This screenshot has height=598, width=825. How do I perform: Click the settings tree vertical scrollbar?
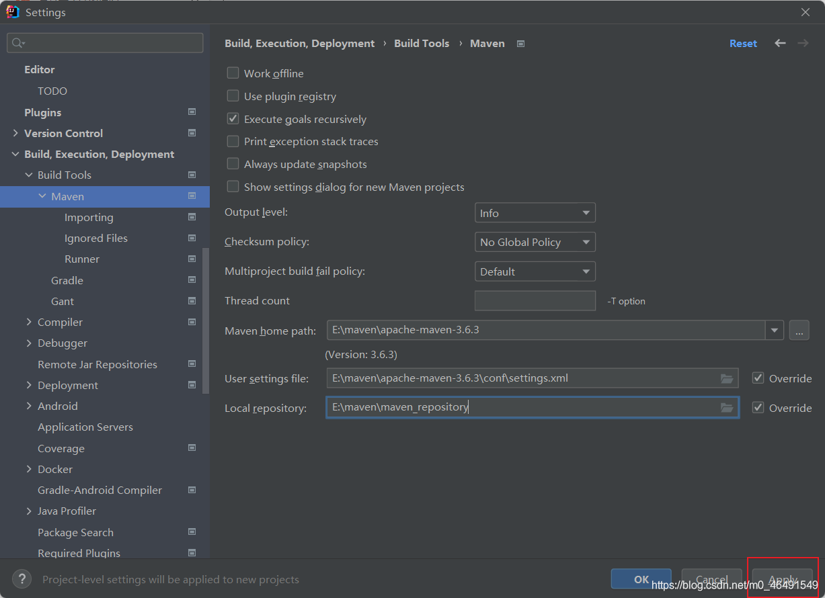[x=206, y=323]
